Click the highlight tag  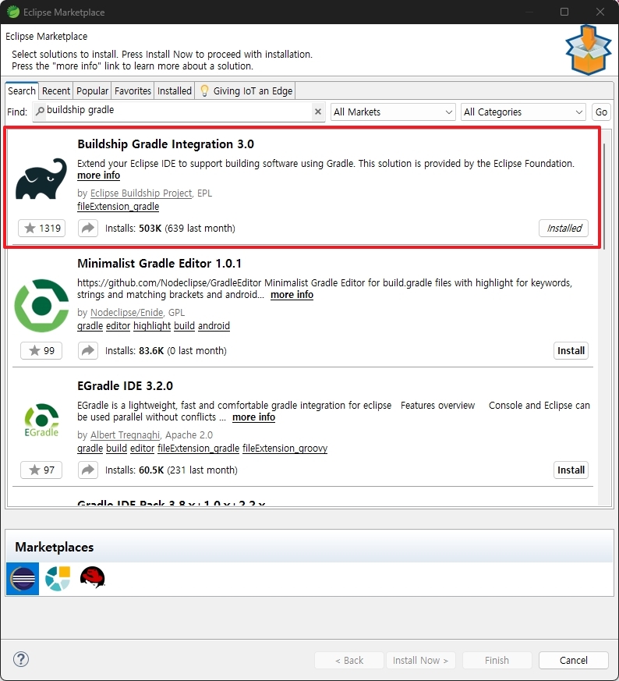tap(152, 326)
